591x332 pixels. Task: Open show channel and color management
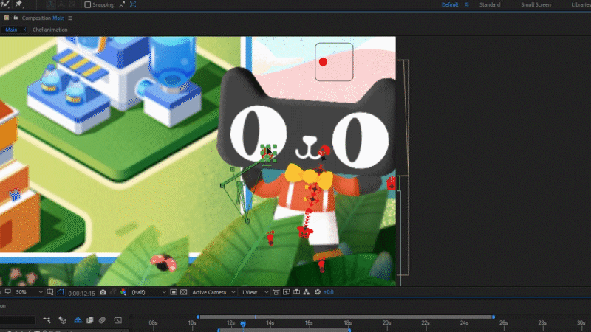[123, 292]
